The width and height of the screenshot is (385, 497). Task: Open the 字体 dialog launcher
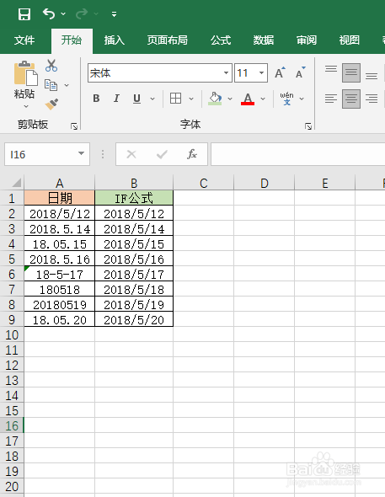[308, 126]
